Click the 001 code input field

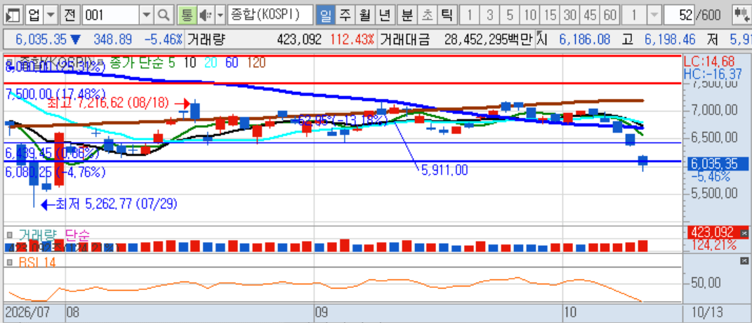click(x=111, y=16)
